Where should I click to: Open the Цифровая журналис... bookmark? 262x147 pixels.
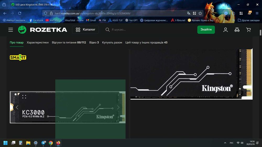point(154,20)
